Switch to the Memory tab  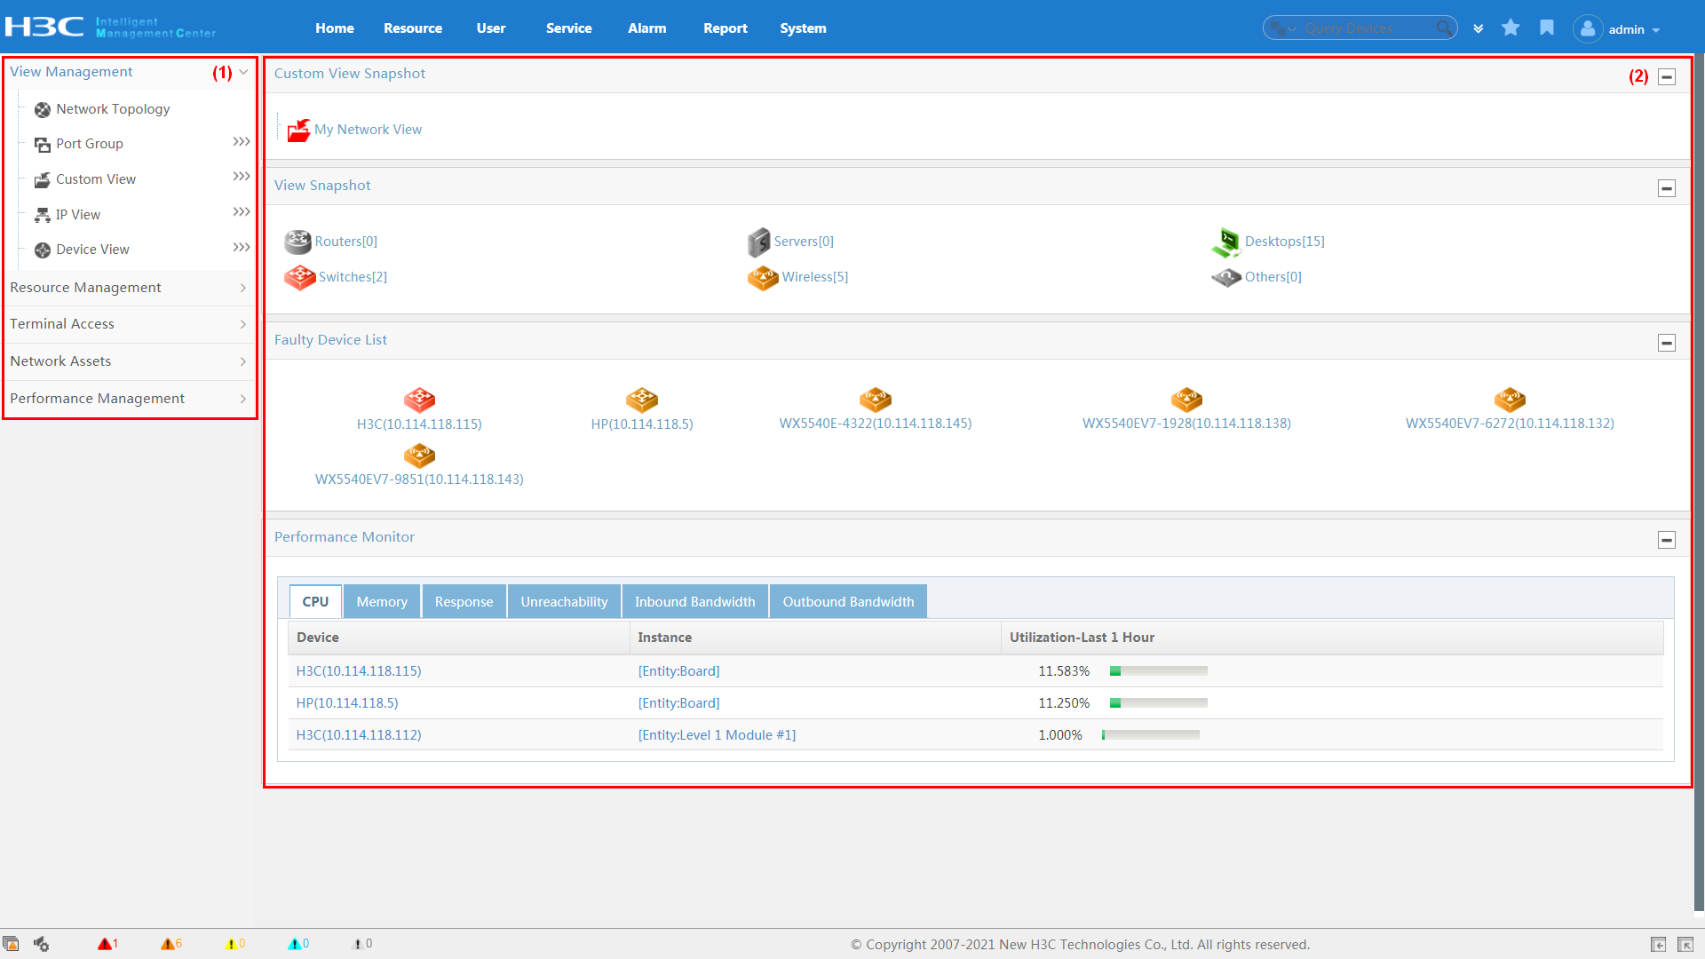(382, 602)
